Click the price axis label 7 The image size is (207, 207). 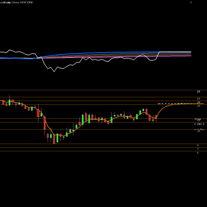point(198,149)
